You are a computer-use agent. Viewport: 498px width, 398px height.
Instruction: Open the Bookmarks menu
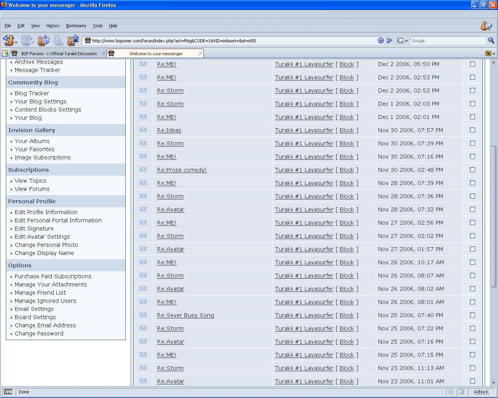tap(76, 26)
